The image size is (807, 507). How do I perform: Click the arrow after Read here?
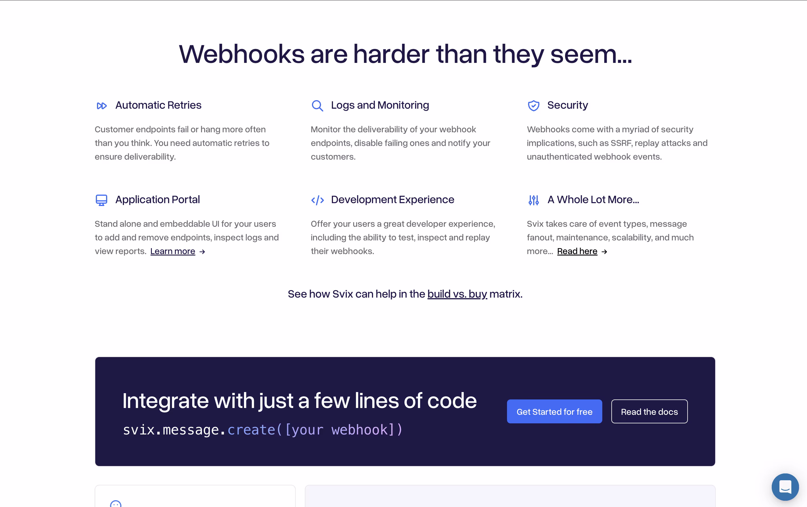pyautogui.click(x=604, y=252)
